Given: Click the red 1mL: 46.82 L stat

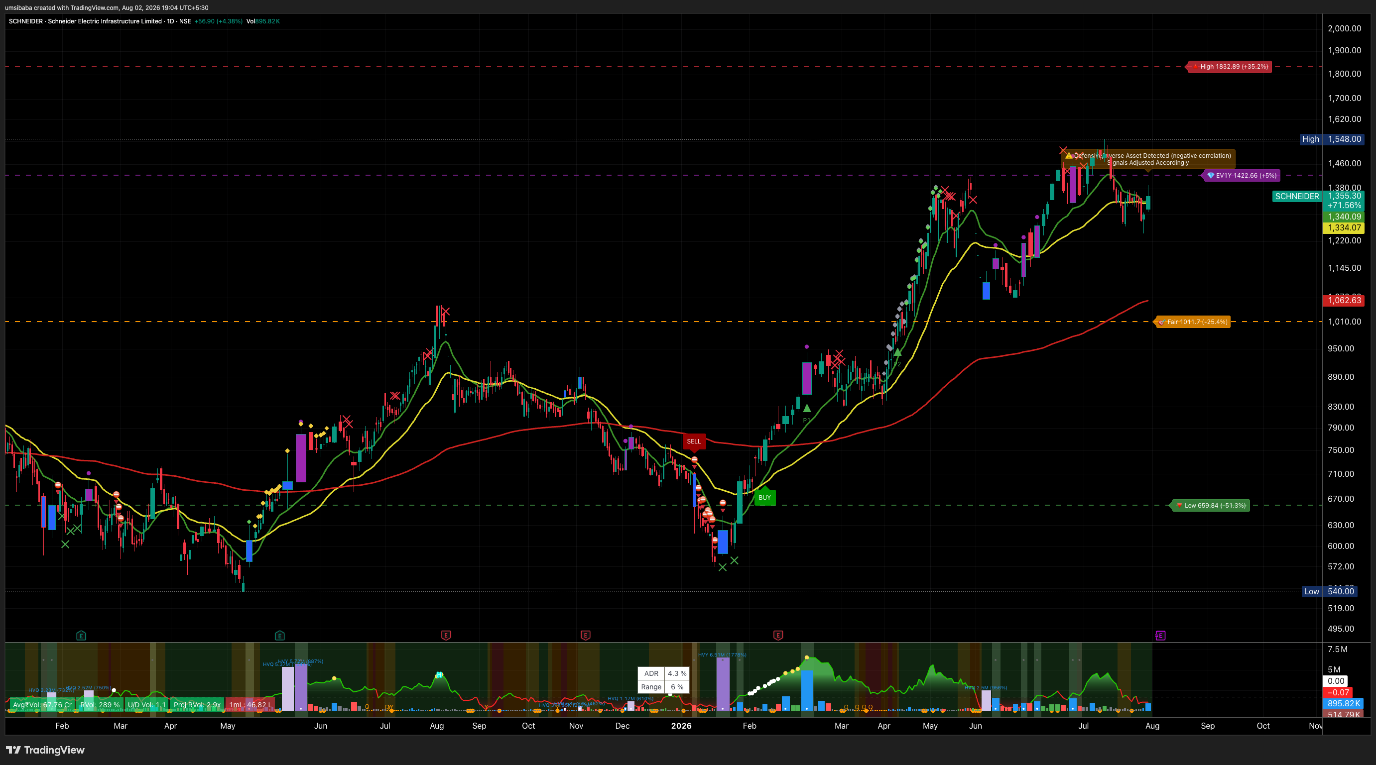Looking at the screenshot, I should [250, 705].
